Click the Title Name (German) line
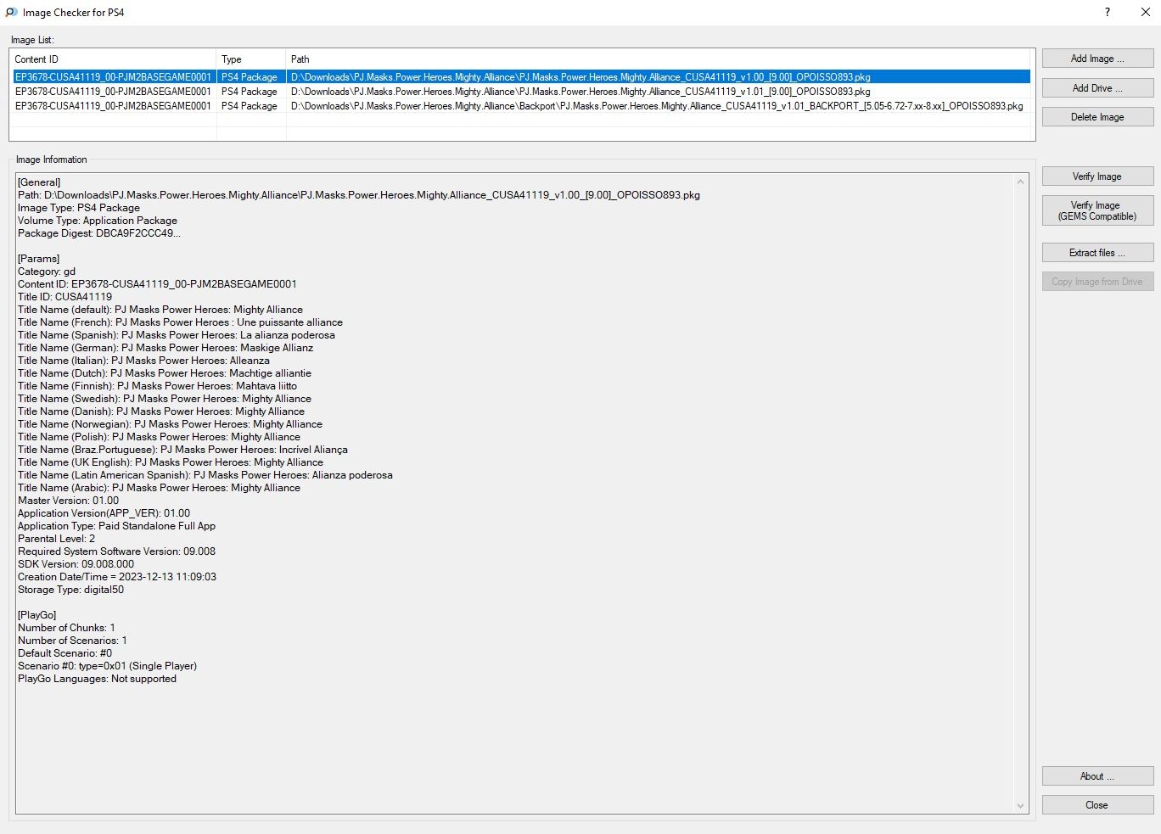 click(x=165, y=348)
